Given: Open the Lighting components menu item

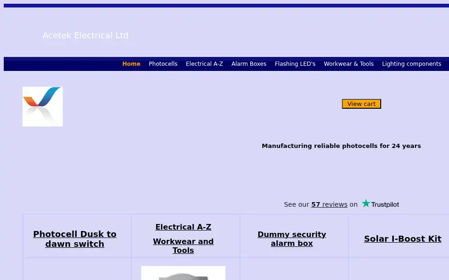Looking at the screenshot, I should (x=412, y=64).
